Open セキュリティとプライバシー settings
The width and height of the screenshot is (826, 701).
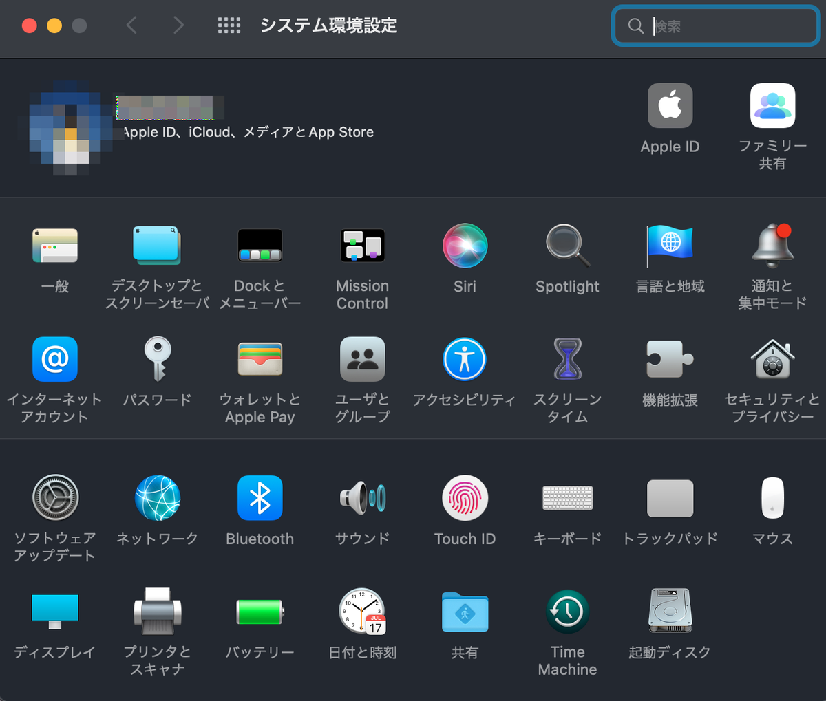[x=772, y=359]
